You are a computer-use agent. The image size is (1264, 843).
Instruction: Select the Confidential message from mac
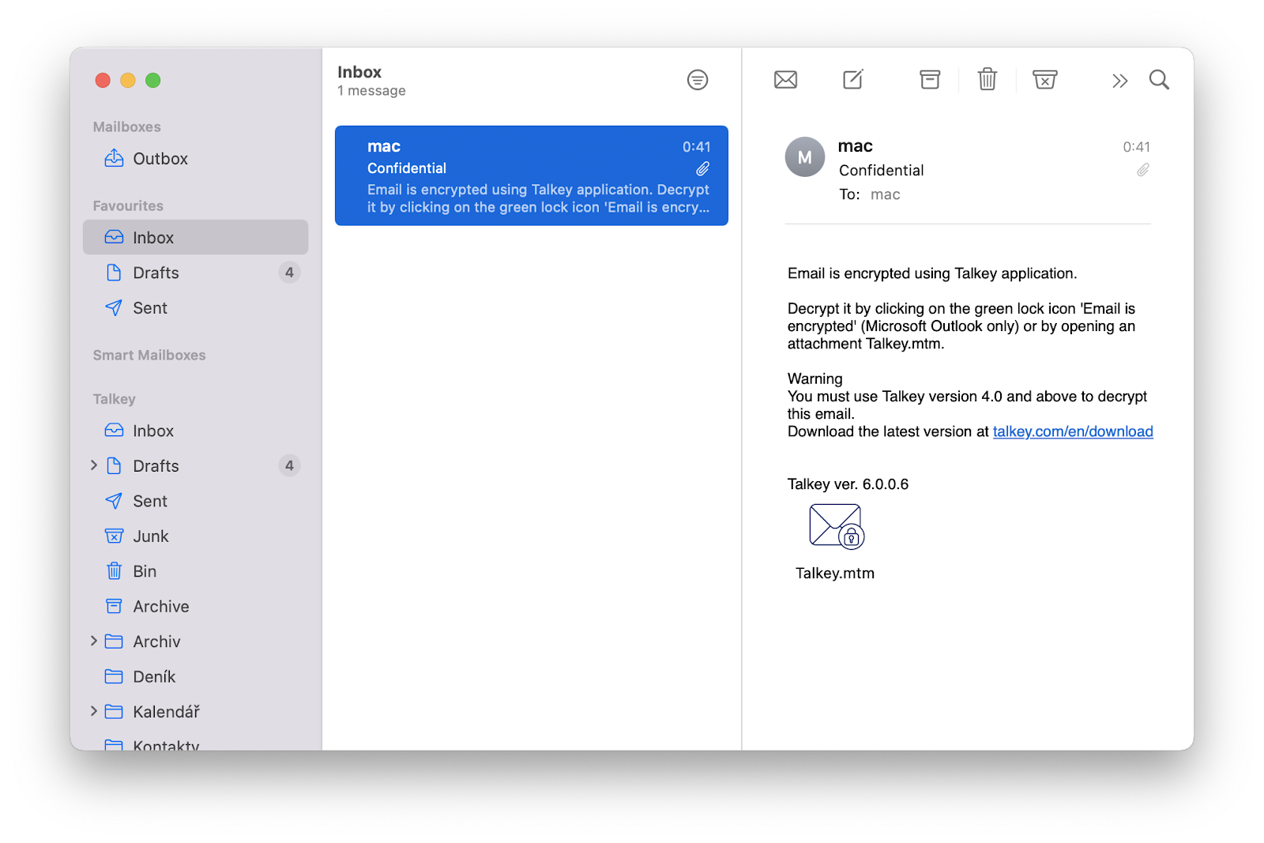pos(532,175)
